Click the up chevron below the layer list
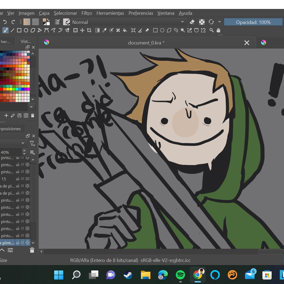Image resolution: width=284 pixels, height=284 pixels. (x=2, y=250)
